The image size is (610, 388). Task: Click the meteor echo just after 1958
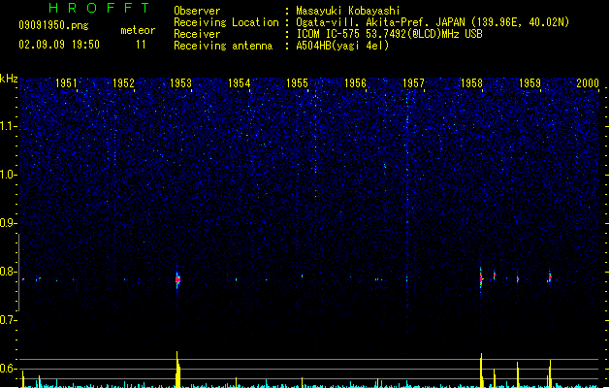click(x=481, y=278)
